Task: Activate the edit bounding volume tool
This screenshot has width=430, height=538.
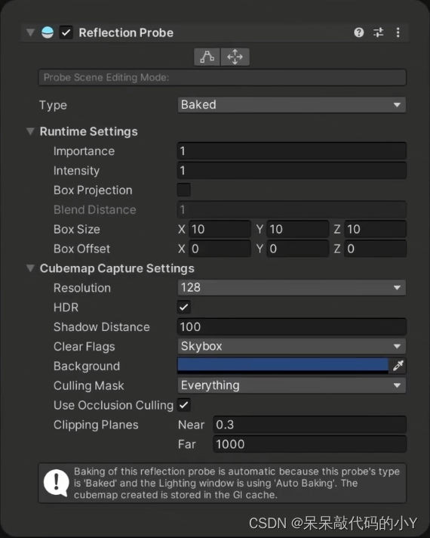Action: pos(207,57)
